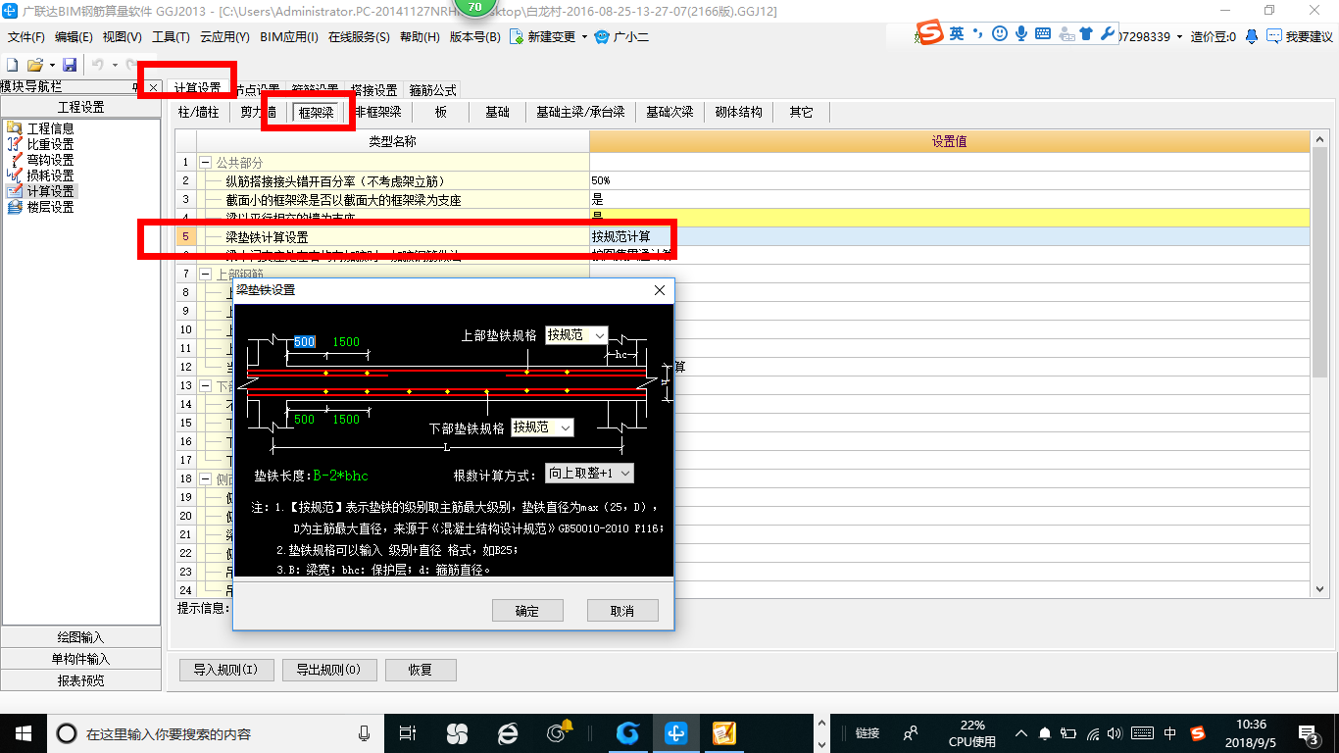Screen dimensions: 1339x753
Task: Click the blue notification bell icon
Action: (1252, 36)
